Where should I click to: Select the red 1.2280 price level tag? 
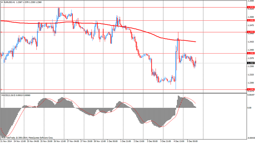(x=251, y=89)
